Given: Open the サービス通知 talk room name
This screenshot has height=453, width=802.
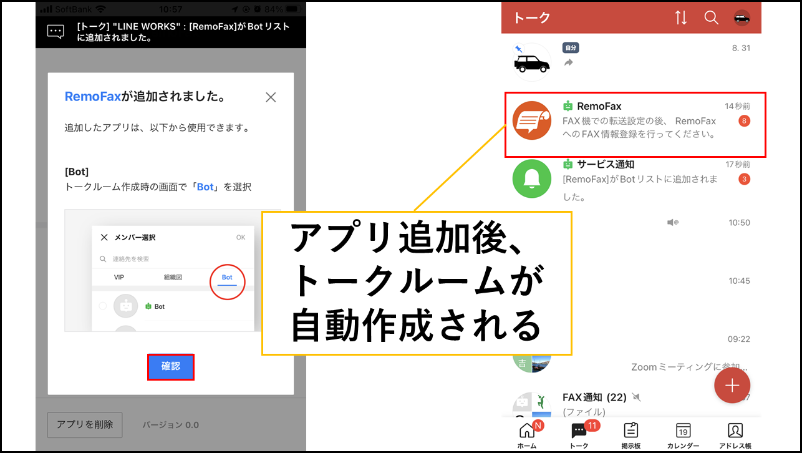Looking at the screenshot, I should pyautogui.click(x=606, y=165).
